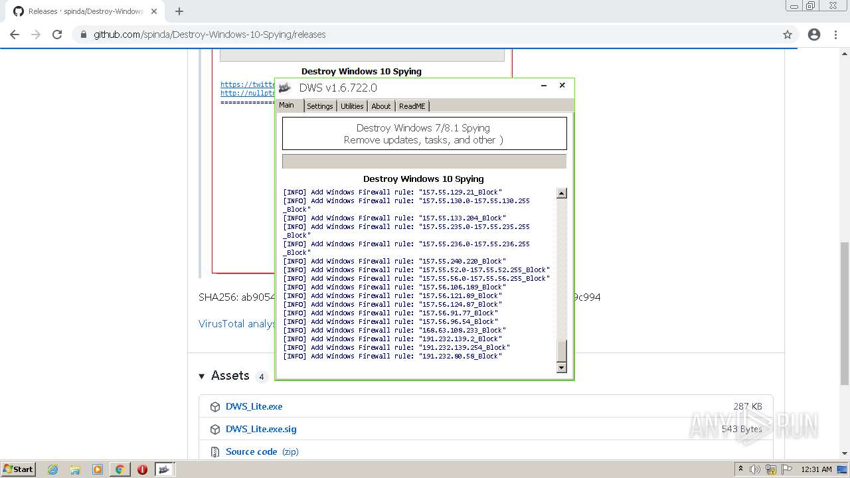Viewport: 850px width, 478px height.
Task: Open the Utilities tab in DWS
Action: 352,106
